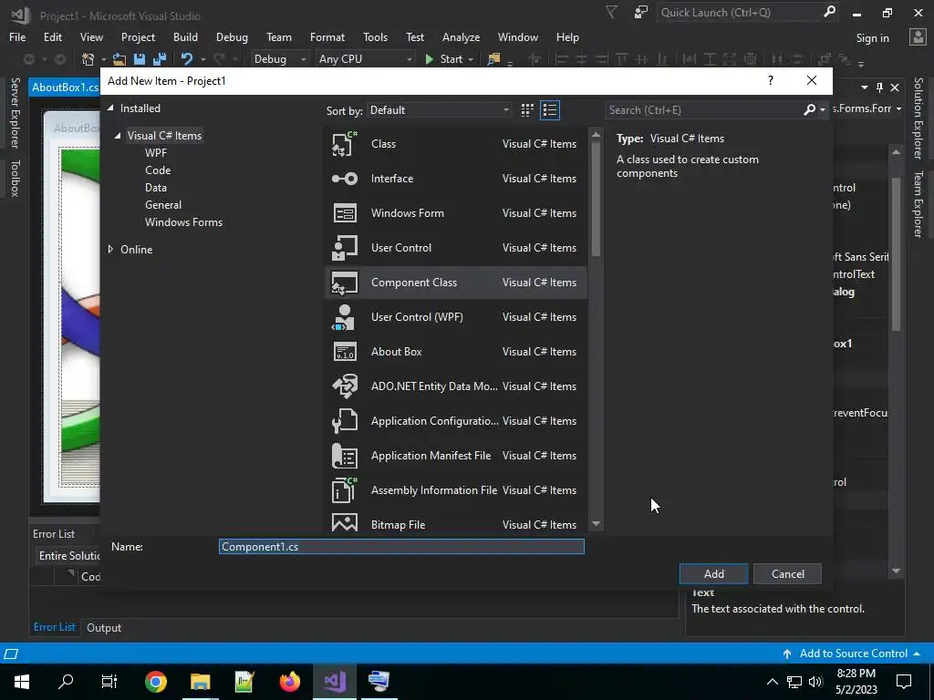Select the AboutBox1.cs document tab

click(65, 87)
